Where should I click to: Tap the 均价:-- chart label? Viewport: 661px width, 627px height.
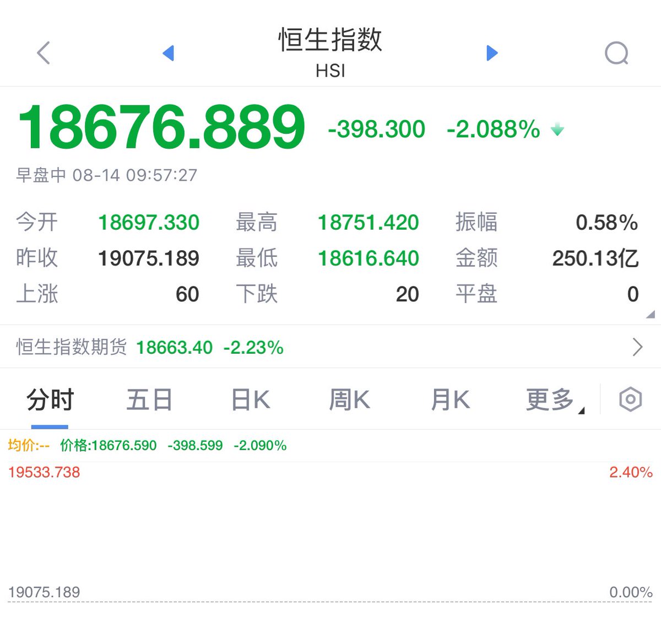click(x=29, y=445)
